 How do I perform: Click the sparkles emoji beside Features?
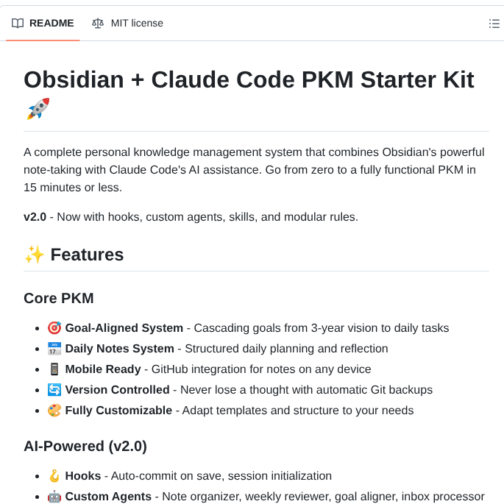click(35, 255)
